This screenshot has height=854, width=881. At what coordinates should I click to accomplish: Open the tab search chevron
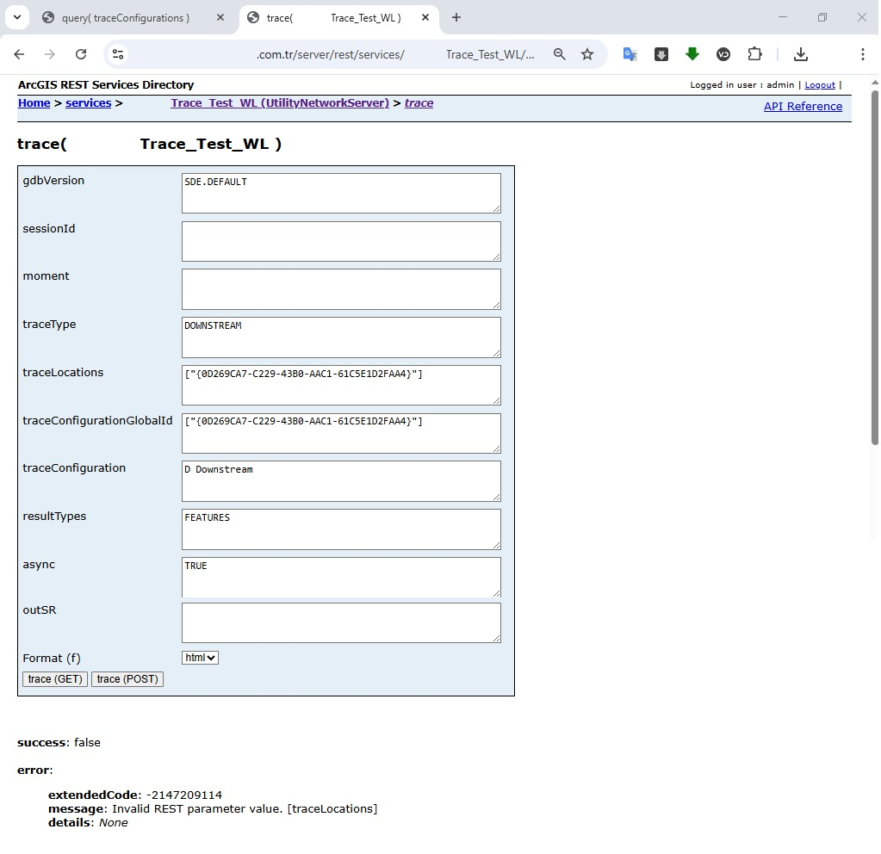[16, 17]
